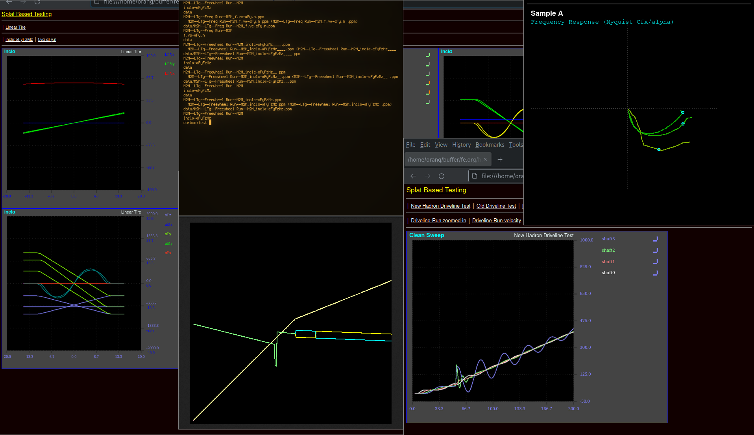
Task: Click the shaft0 legend label
Action: pyautogui.click(x=608, y=273)
